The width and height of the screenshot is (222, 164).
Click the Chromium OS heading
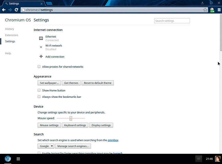(x=18, y=20)
